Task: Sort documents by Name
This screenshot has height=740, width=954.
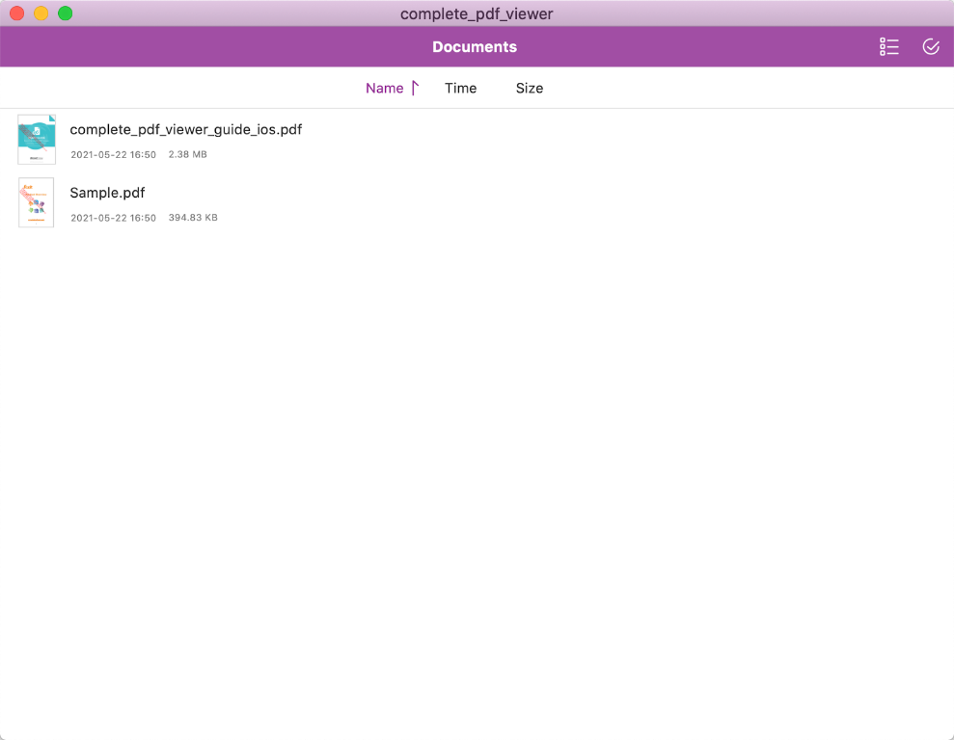Action: pyautogui.click(x=384, y=89)
